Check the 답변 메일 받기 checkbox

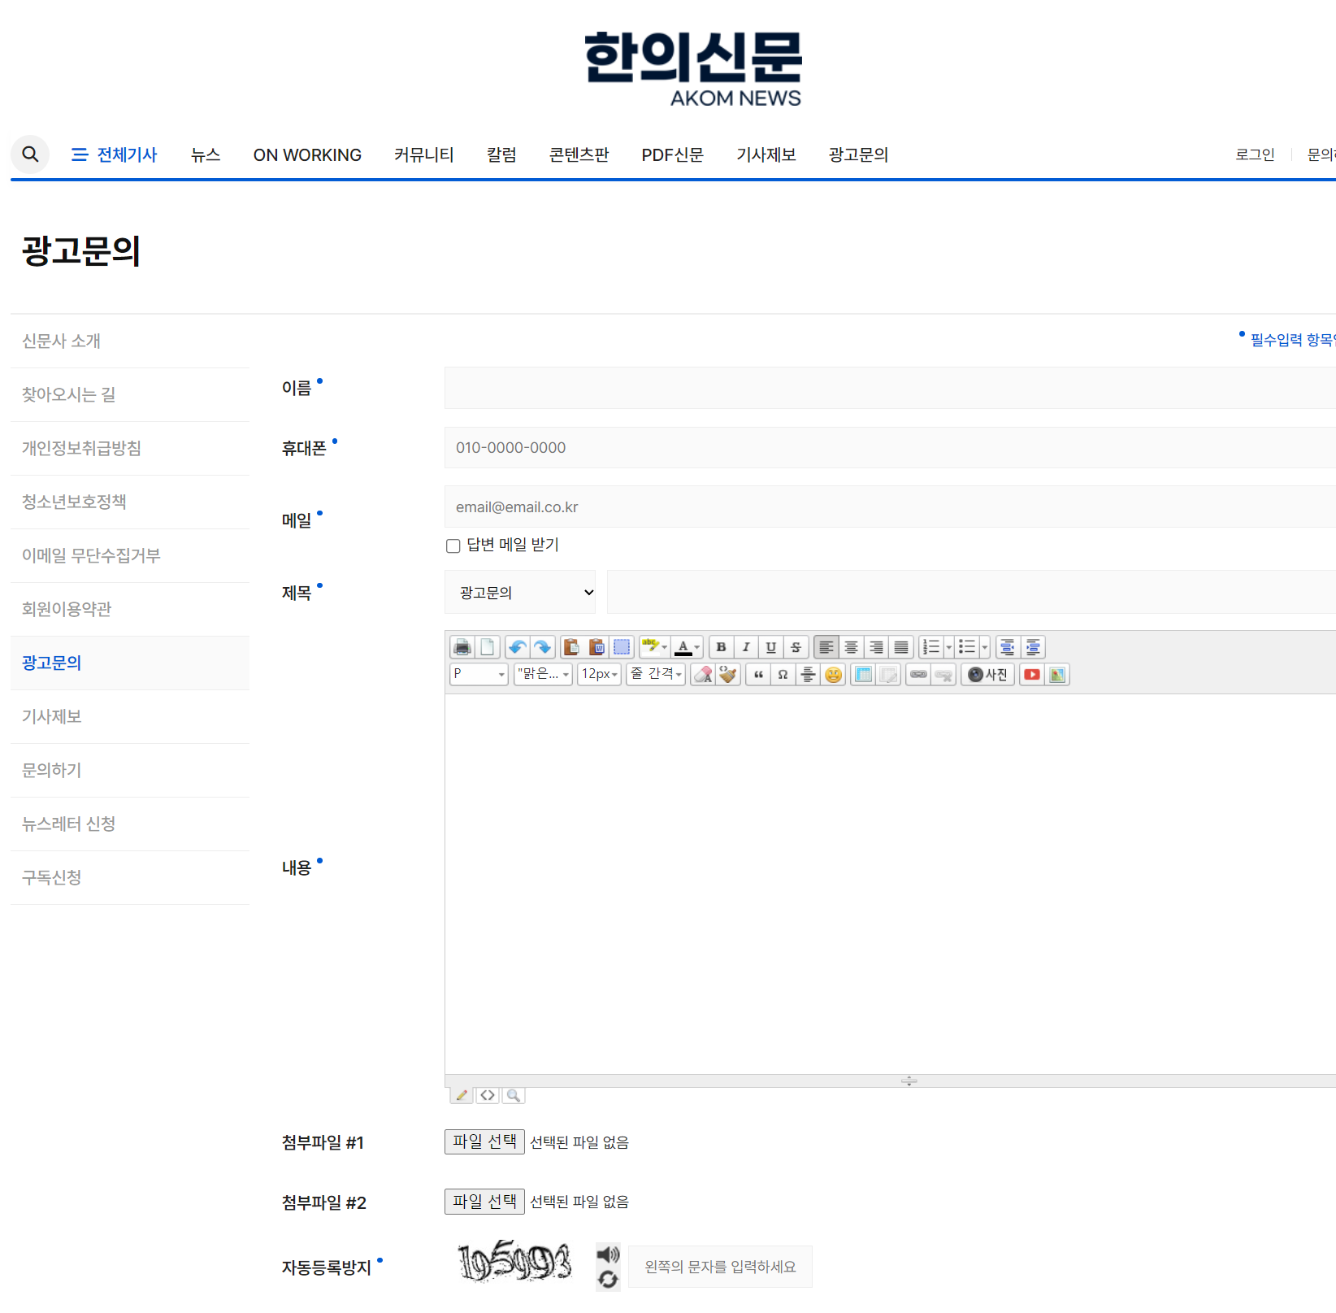(453, 546)
